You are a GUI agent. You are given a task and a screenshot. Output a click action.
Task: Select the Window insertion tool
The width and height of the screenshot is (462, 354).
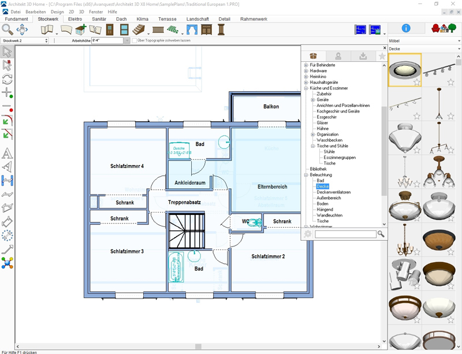124,29
